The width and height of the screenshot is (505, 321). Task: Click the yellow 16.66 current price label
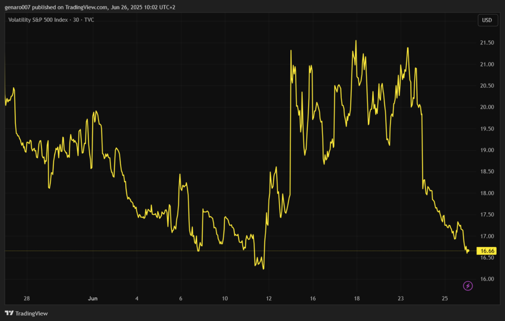487,251
